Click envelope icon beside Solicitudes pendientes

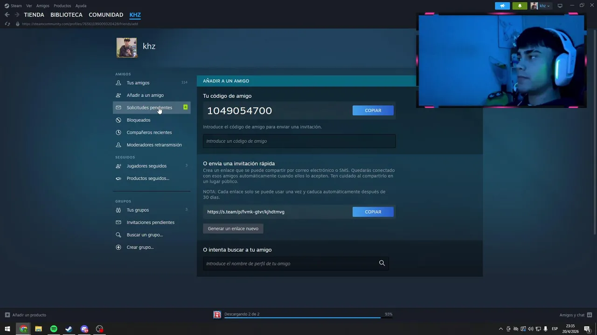point(118,107)
